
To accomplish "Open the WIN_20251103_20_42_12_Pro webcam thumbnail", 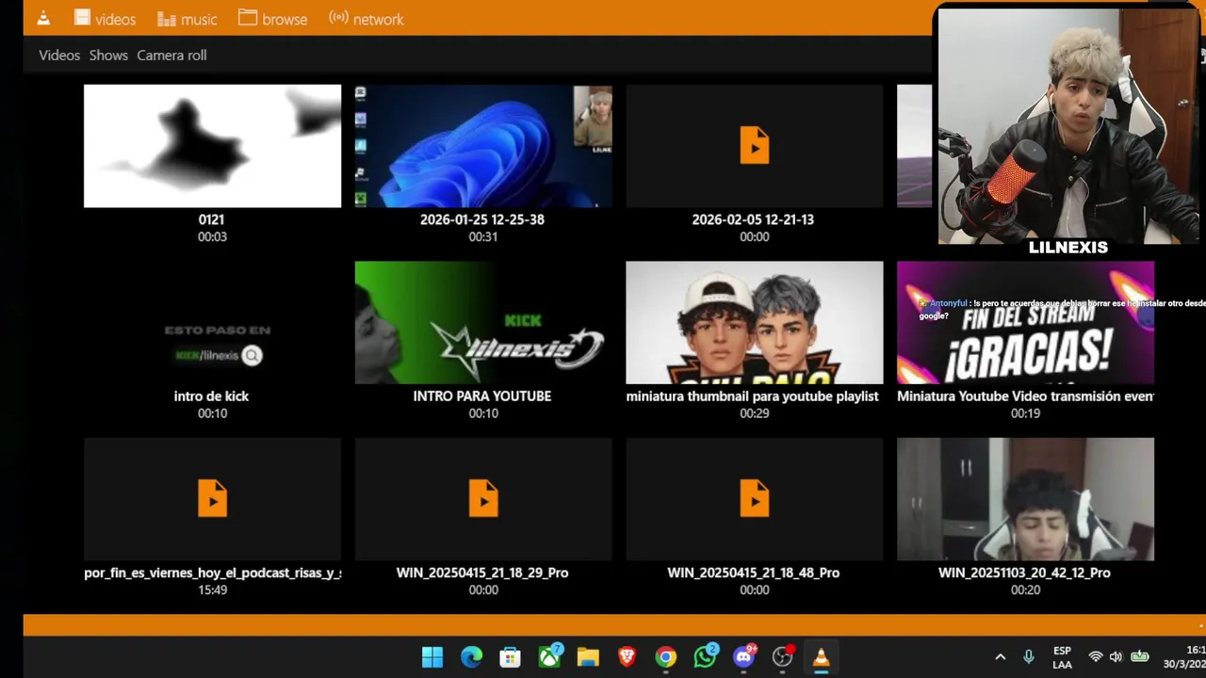I will click(x=1025, y=499).
